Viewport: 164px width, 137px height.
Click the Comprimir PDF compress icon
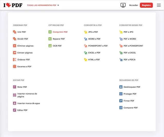50,32
